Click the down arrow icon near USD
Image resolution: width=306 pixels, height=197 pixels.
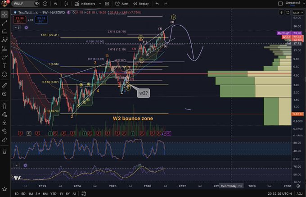[x=281, y=13]
